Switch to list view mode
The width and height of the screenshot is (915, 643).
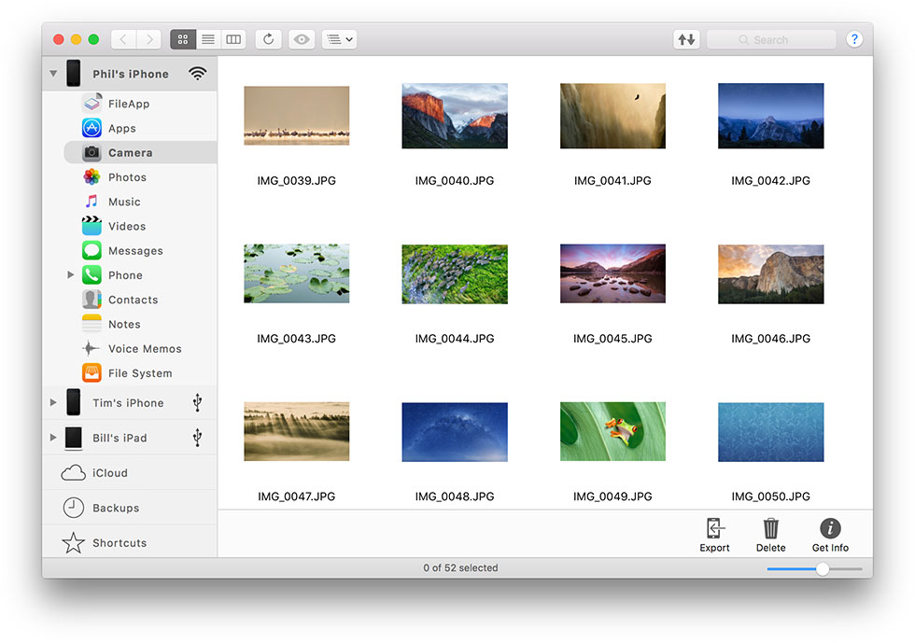208,39
